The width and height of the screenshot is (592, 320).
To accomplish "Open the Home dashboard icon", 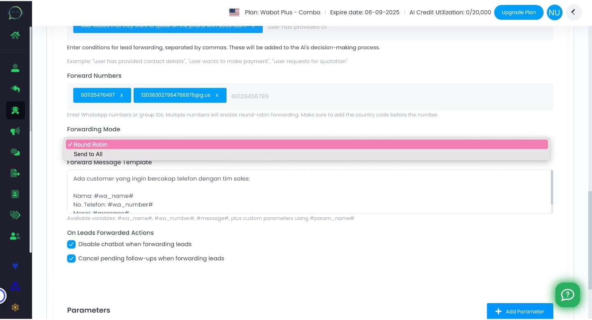I will click(15, 35).
